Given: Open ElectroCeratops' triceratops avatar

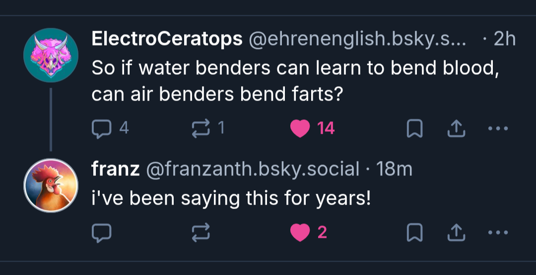Looking at the screenshot, I should tap(51, 55).
